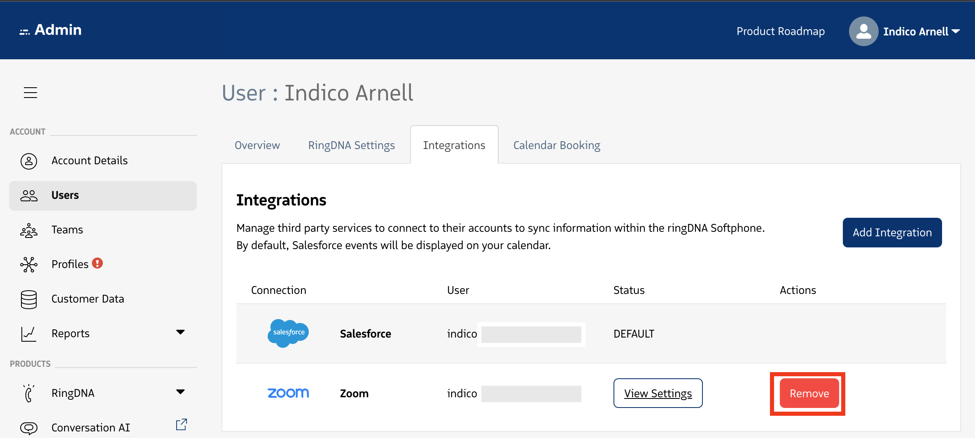Select the Calendar Booking tab

point(557,145)
